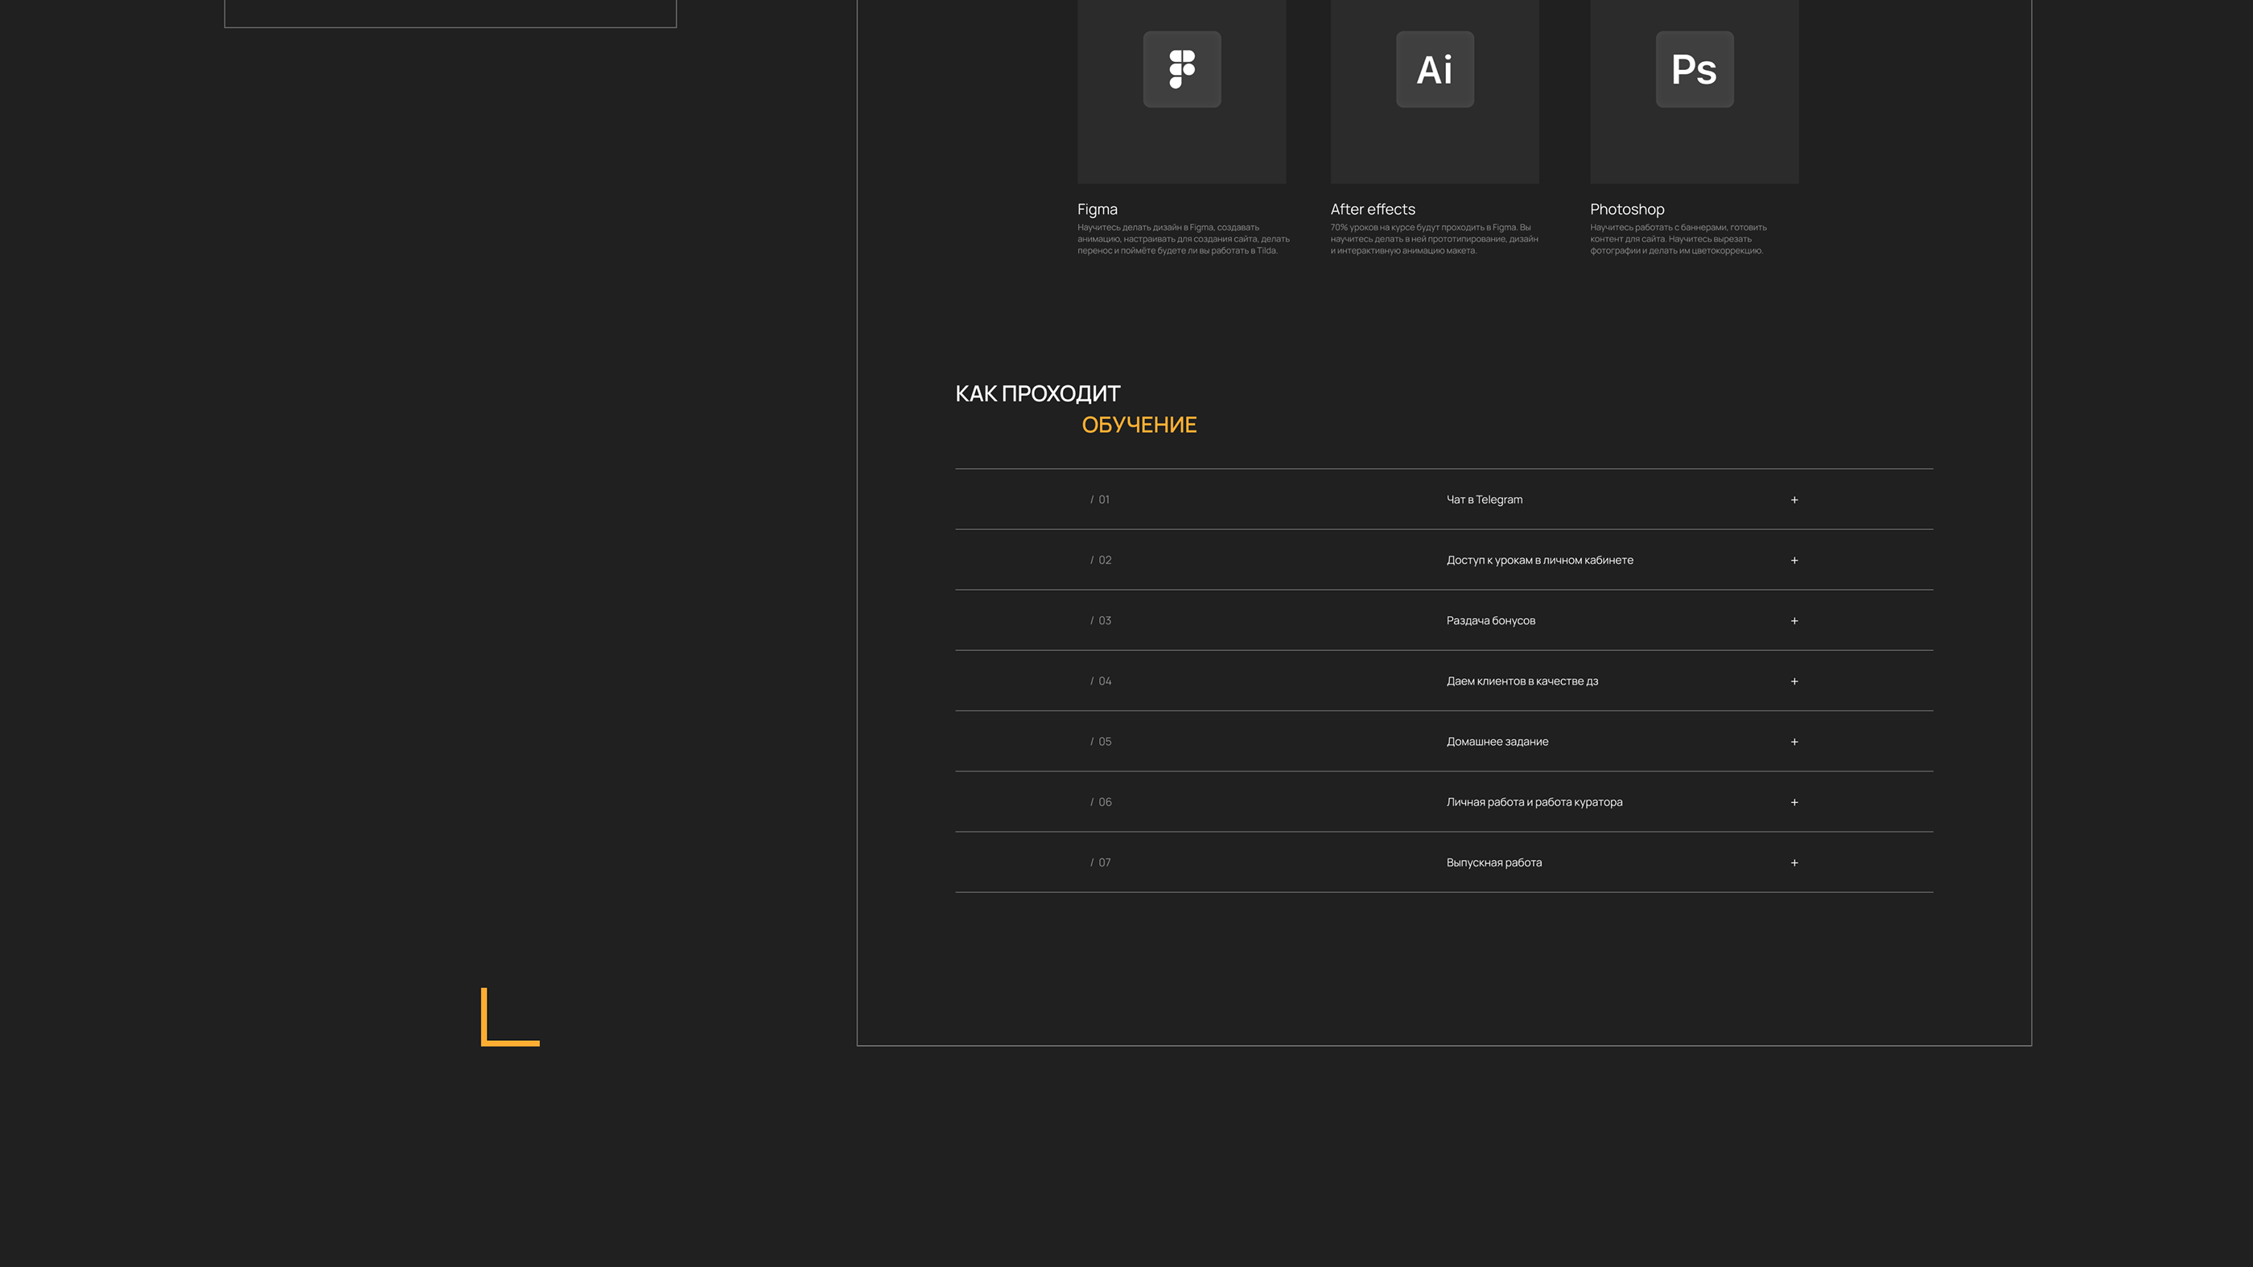The height and width of the screenshot is (1267, 2253).
Task: Open the Чат в Telegram row label
Action: [x=1485, y=500]
